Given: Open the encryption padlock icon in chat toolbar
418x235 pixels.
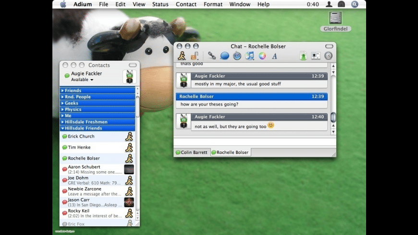Looking at the screenshot, I should [194, 56].
